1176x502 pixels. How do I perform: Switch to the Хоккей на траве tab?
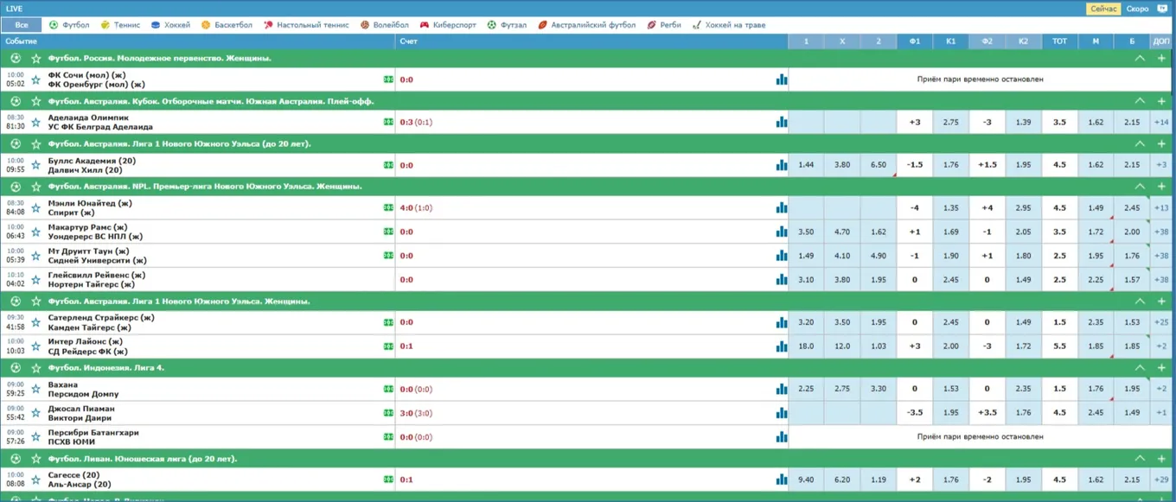coord(729,25)
